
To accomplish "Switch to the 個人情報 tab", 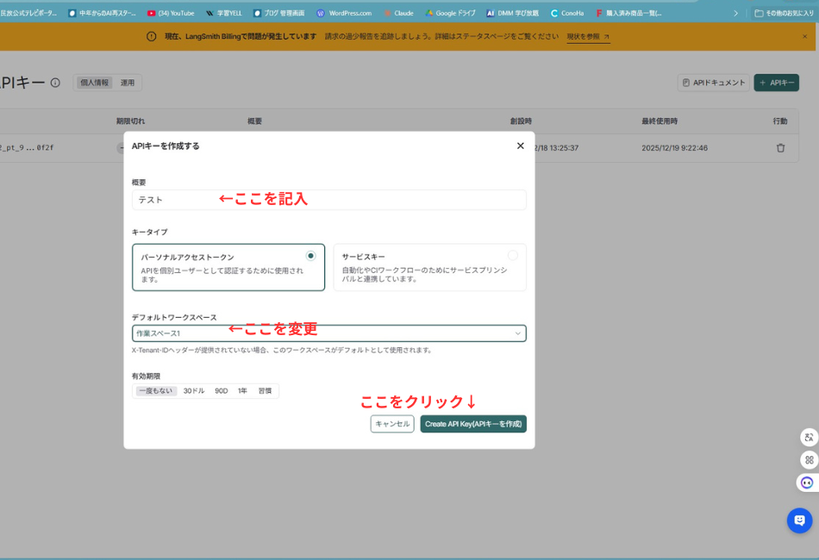I will (94, 83).
